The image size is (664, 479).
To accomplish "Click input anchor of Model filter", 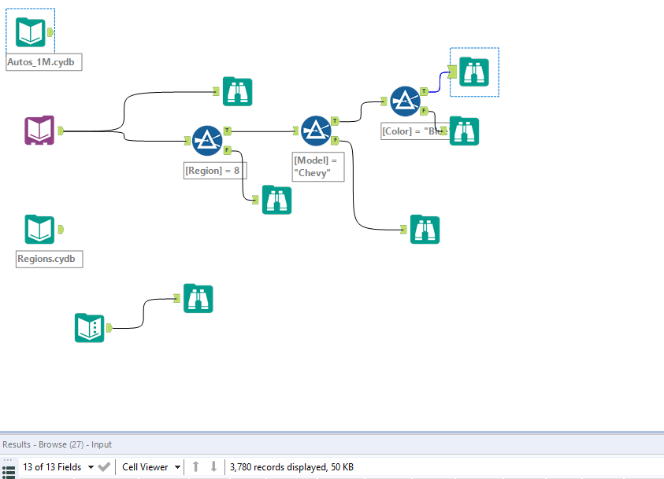I will [296, 131].
